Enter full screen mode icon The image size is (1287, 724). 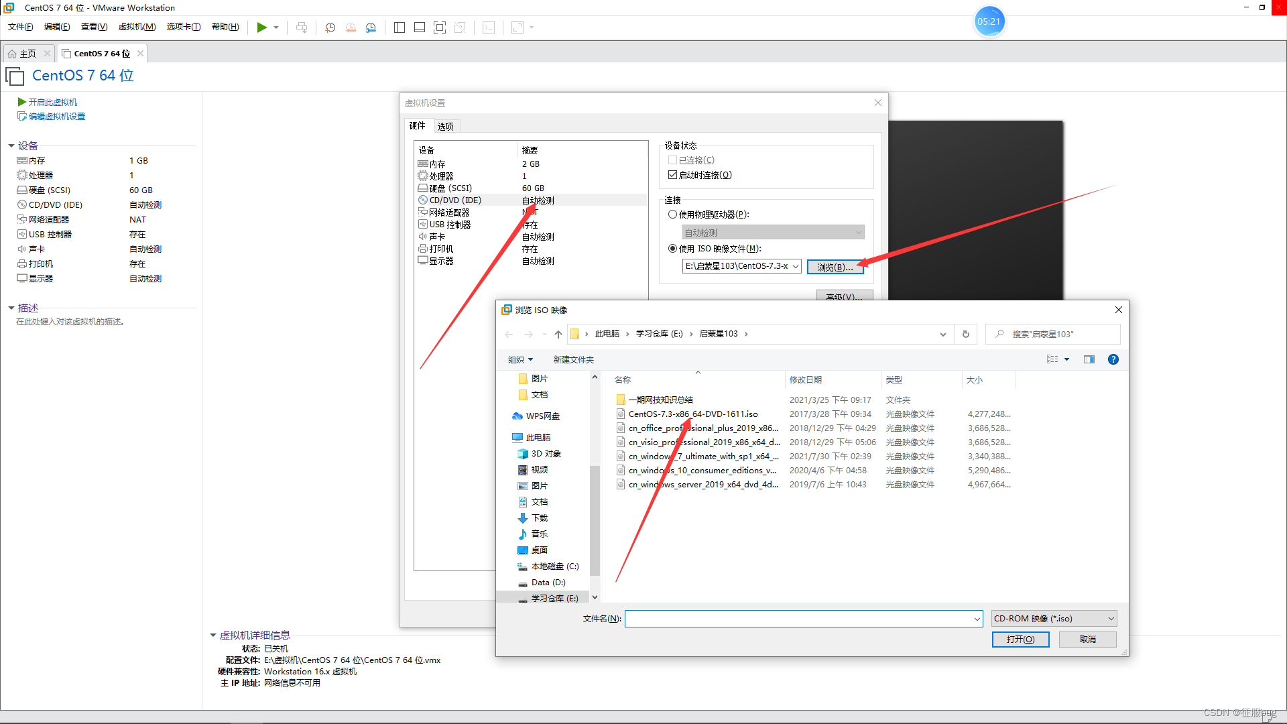(440, 27)
